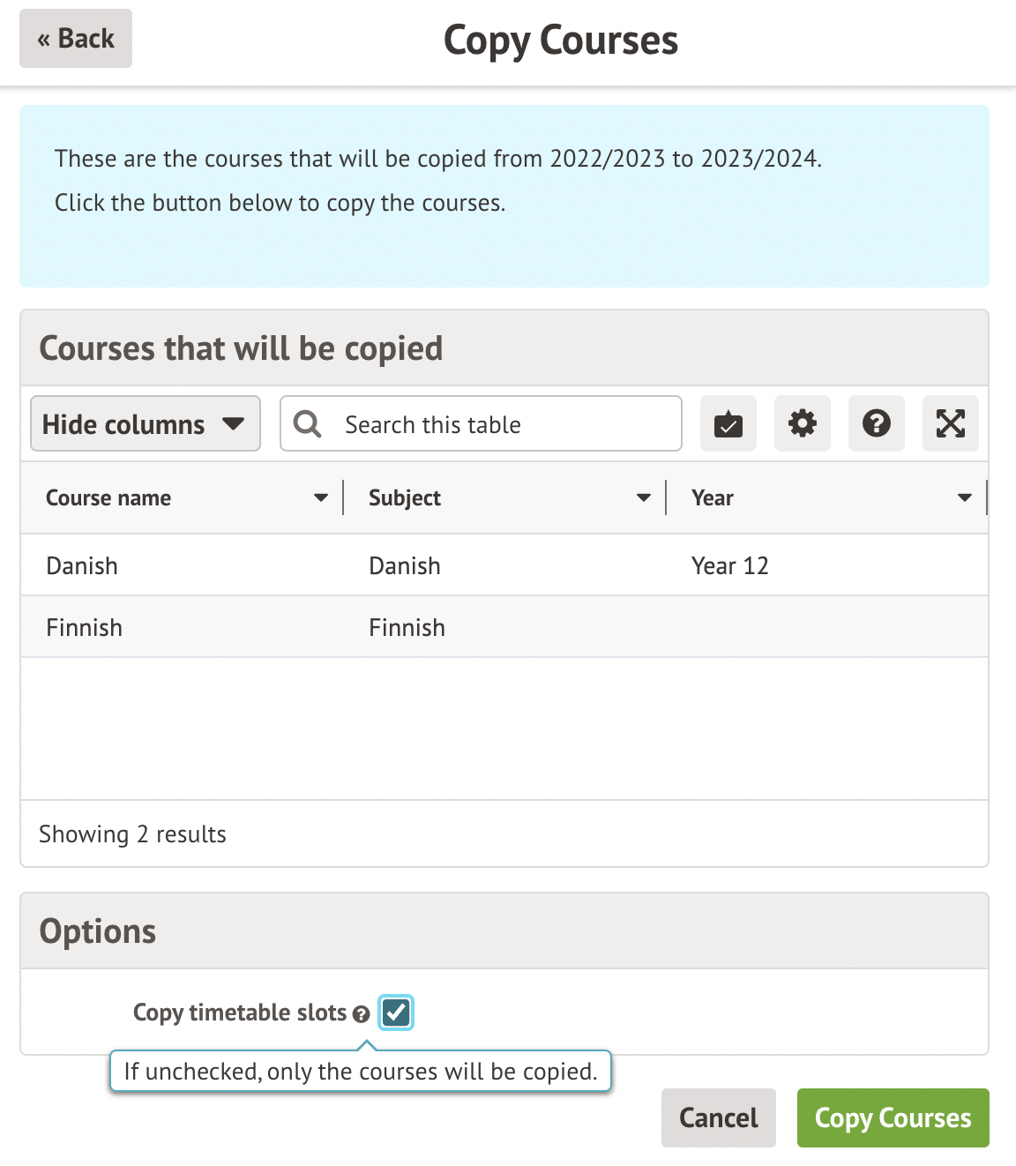Select the Danish course row

tap(82, 566)
